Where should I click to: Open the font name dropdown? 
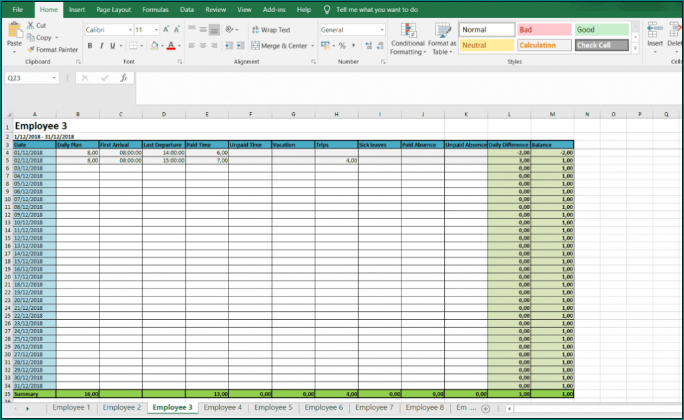pos(130,30)
